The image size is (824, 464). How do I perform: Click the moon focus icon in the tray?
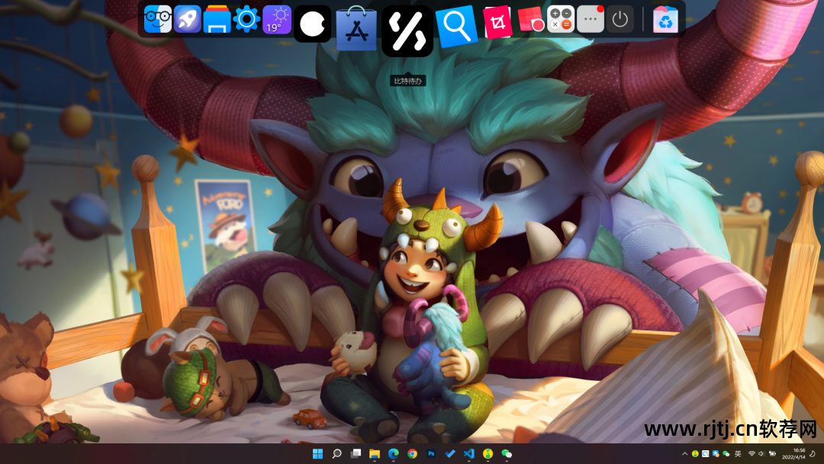point(813,453)
